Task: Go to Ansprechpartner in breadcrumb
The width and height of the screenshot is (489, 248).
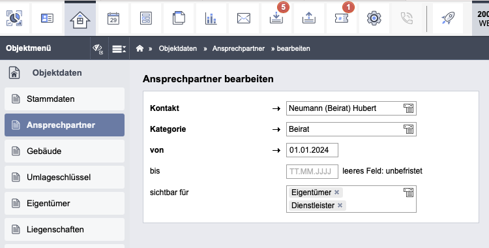Action: [x=239, y=48]
